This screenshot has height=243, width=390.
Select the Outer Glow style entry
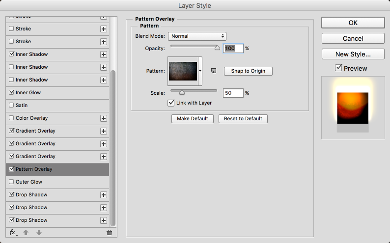[29, 182]
